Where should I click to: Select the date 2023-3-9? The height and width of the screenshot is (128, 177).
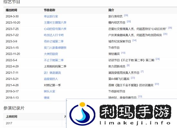tap(11, 41)
